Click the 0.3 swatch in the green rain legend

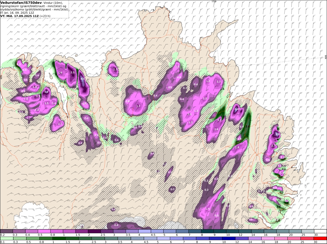click(20, 239)
